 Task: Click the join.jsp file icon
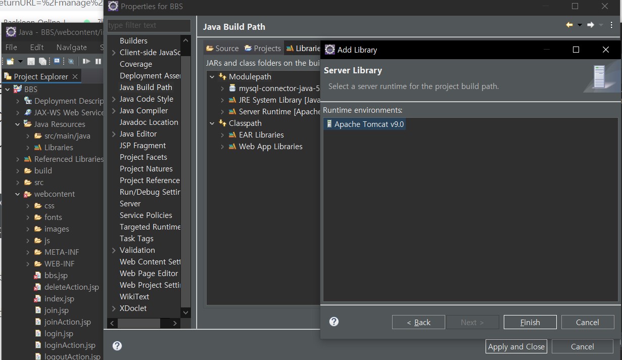[38, 310]
